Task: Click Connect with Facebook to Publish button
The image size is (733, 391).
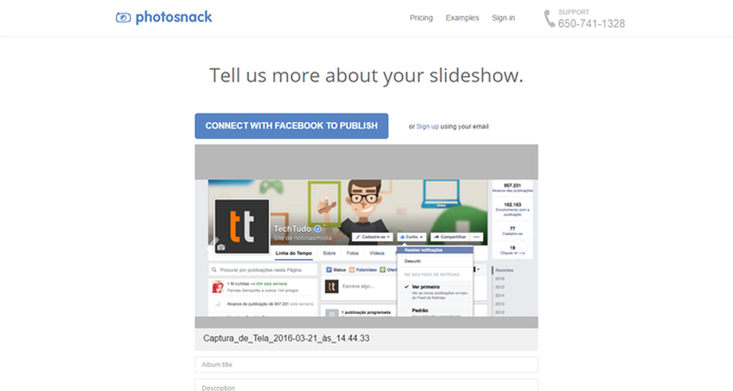Action: click(x=291, y=126)
